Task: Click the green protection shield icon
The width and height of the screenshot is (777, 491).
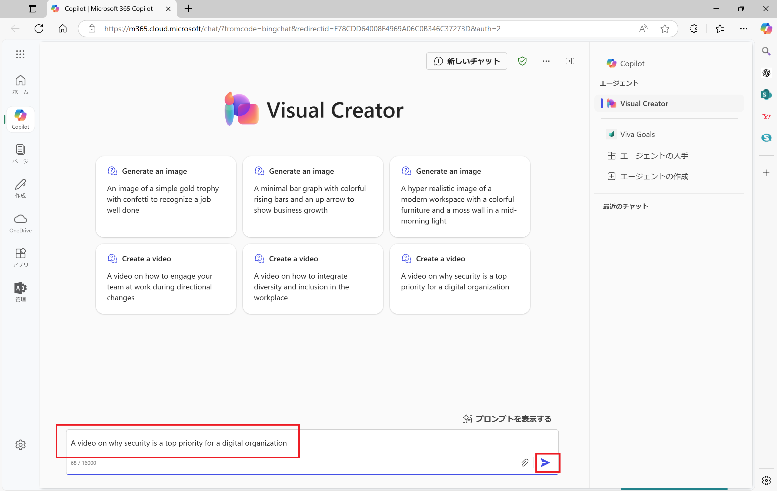Action: click(522, 61)
